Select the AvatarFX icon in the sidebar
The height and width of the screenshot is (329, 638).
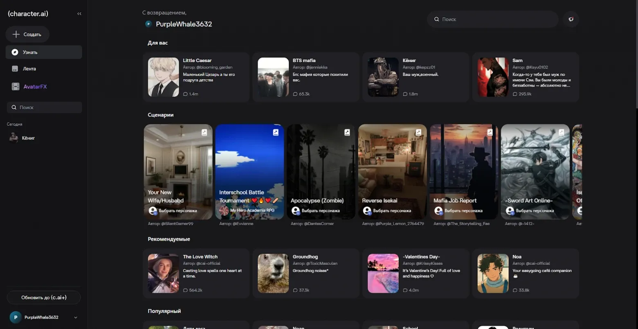(x=16, y=86)
